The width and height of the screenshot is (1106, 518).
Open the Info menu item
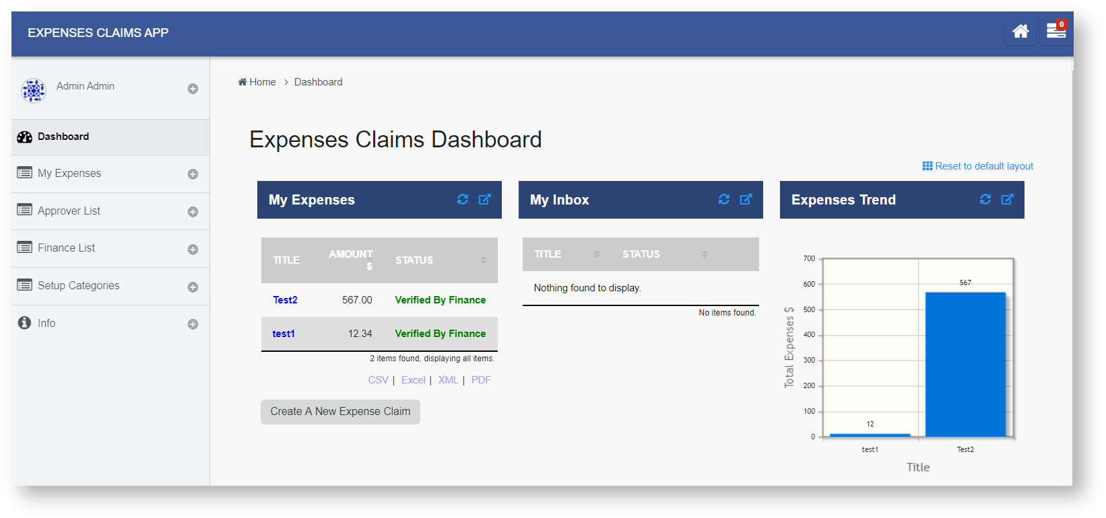point(110,324)
